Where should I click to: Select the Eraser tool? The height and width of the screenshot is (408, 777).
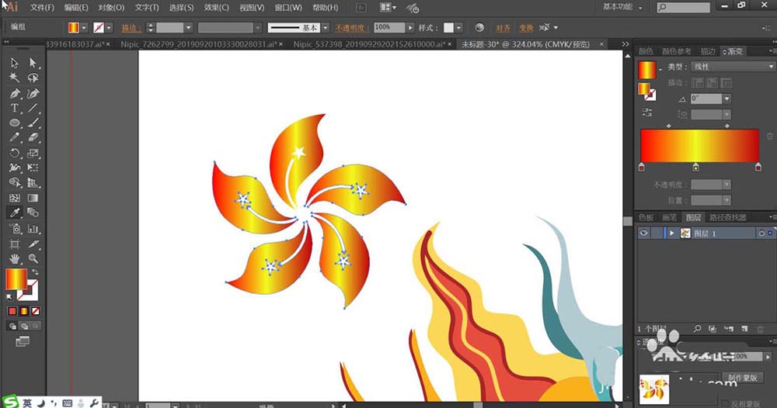click(33, 137)
